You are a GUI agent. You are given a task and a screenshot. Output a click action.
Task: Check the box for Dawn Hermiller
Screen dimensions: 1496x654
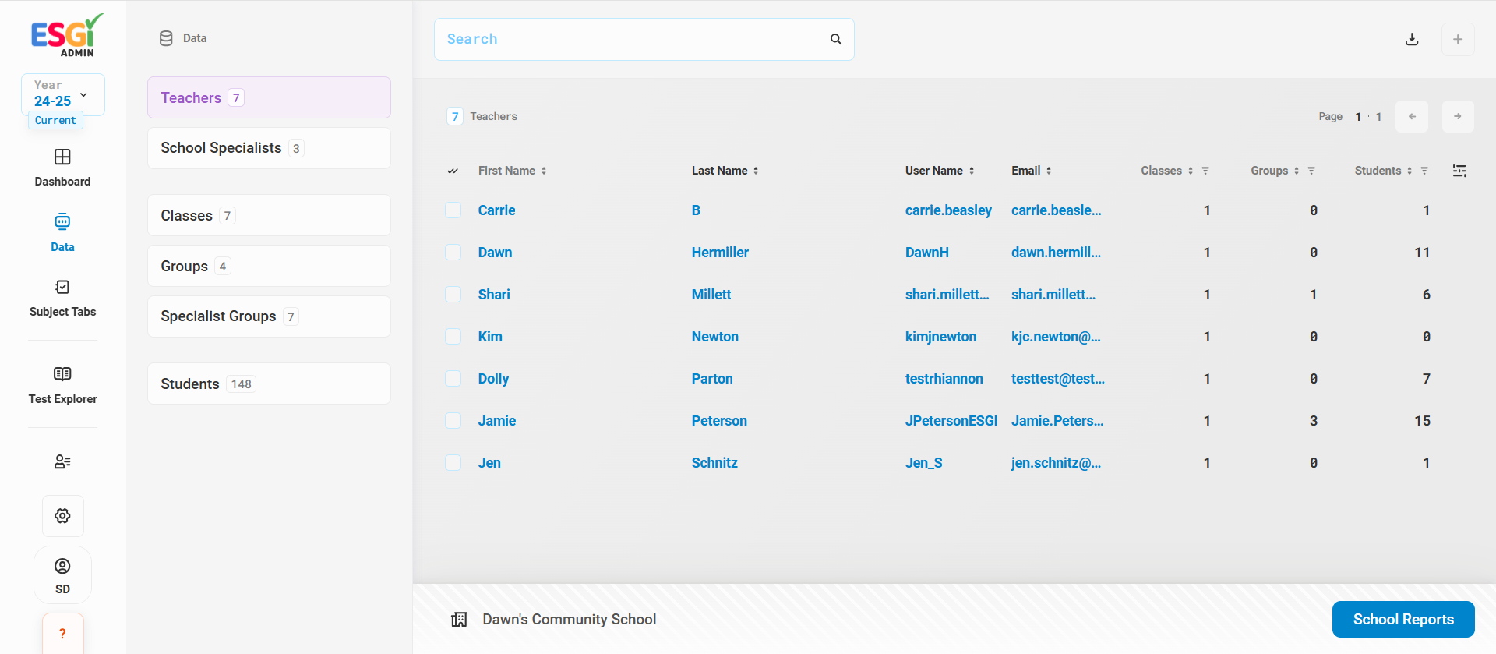pyautogui.click(x=453, y=253)
